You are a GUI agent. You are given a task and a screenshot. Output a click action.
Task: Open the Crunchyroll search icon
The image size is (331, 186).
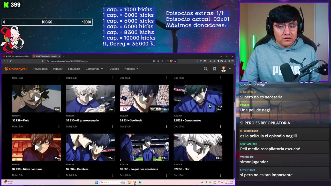pos(206,69)
